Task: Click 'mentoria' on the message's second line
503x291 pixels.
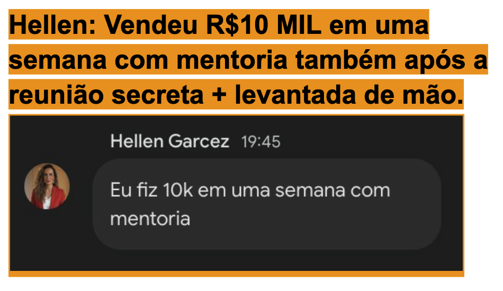Action: 150,219
